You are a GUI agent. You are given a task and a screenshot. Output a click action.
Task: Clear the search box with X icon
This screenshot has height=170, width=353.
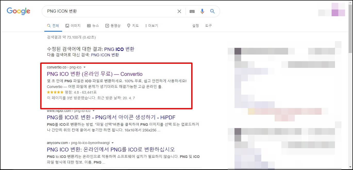click(179, 11)
